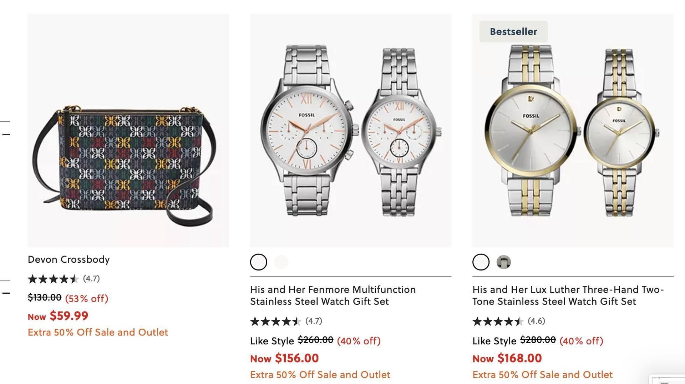
Task: Select the gray strap swatch for Lux Luther
Action: pos(503,262)
